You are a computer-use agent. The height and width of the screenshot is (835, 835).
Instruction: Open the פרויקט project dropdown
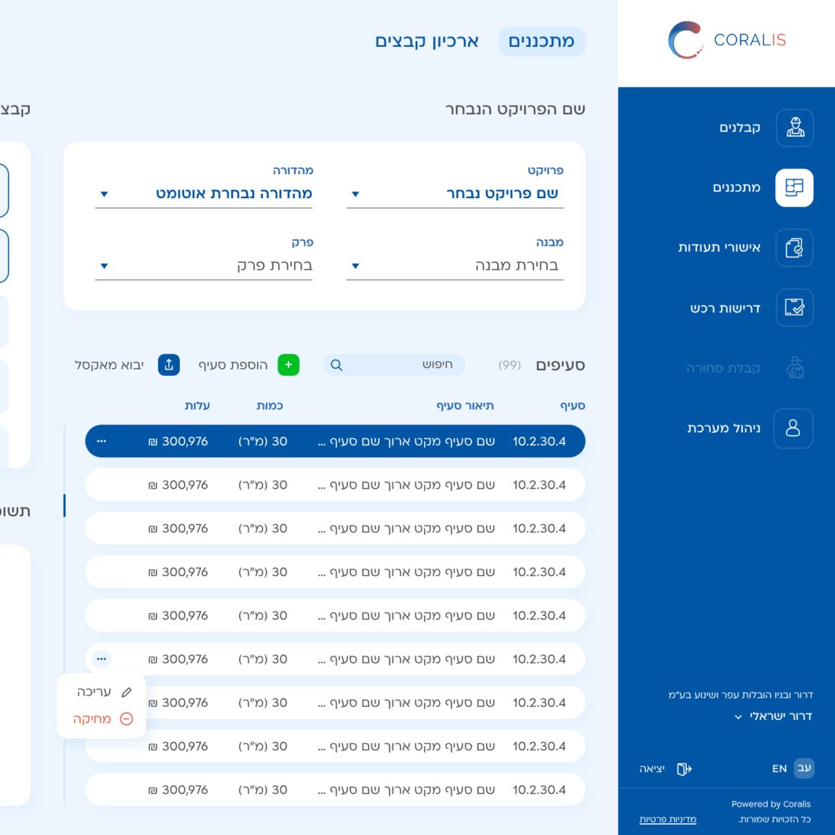455,194
